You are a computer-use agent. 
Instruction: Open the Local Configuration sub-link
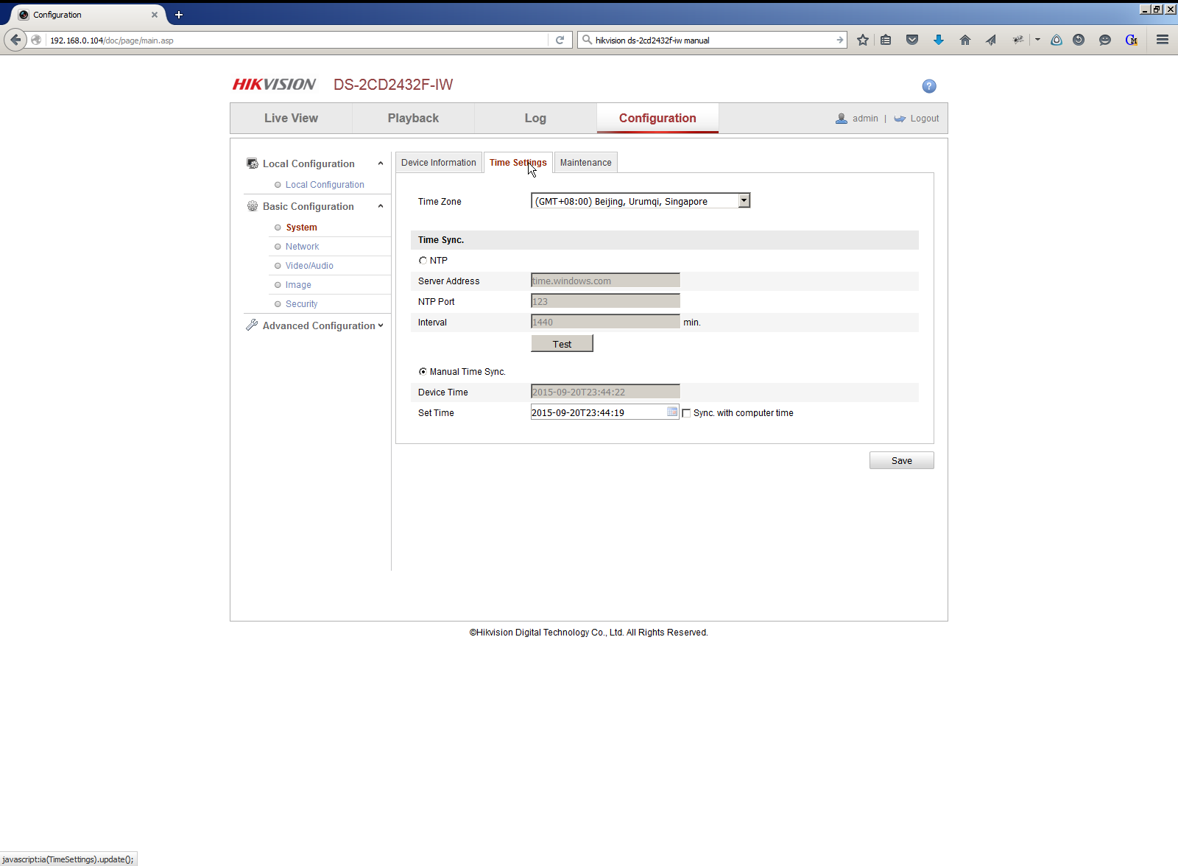[325, 185]
